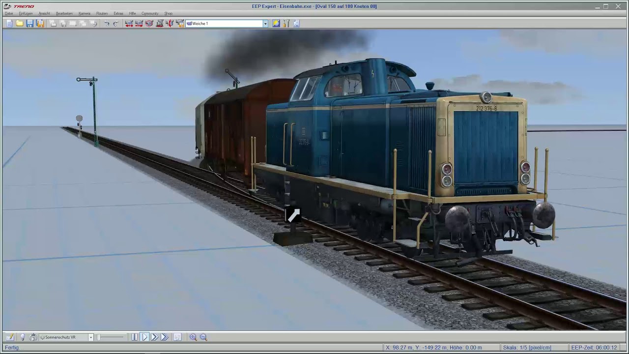Click the double-arrow fast forward button
This screenshot has height=354, width=629.
click(x=154, y=337)
